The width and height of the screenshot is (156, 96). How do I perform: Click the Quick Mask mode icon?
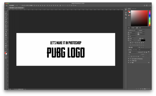coord(6,56)
